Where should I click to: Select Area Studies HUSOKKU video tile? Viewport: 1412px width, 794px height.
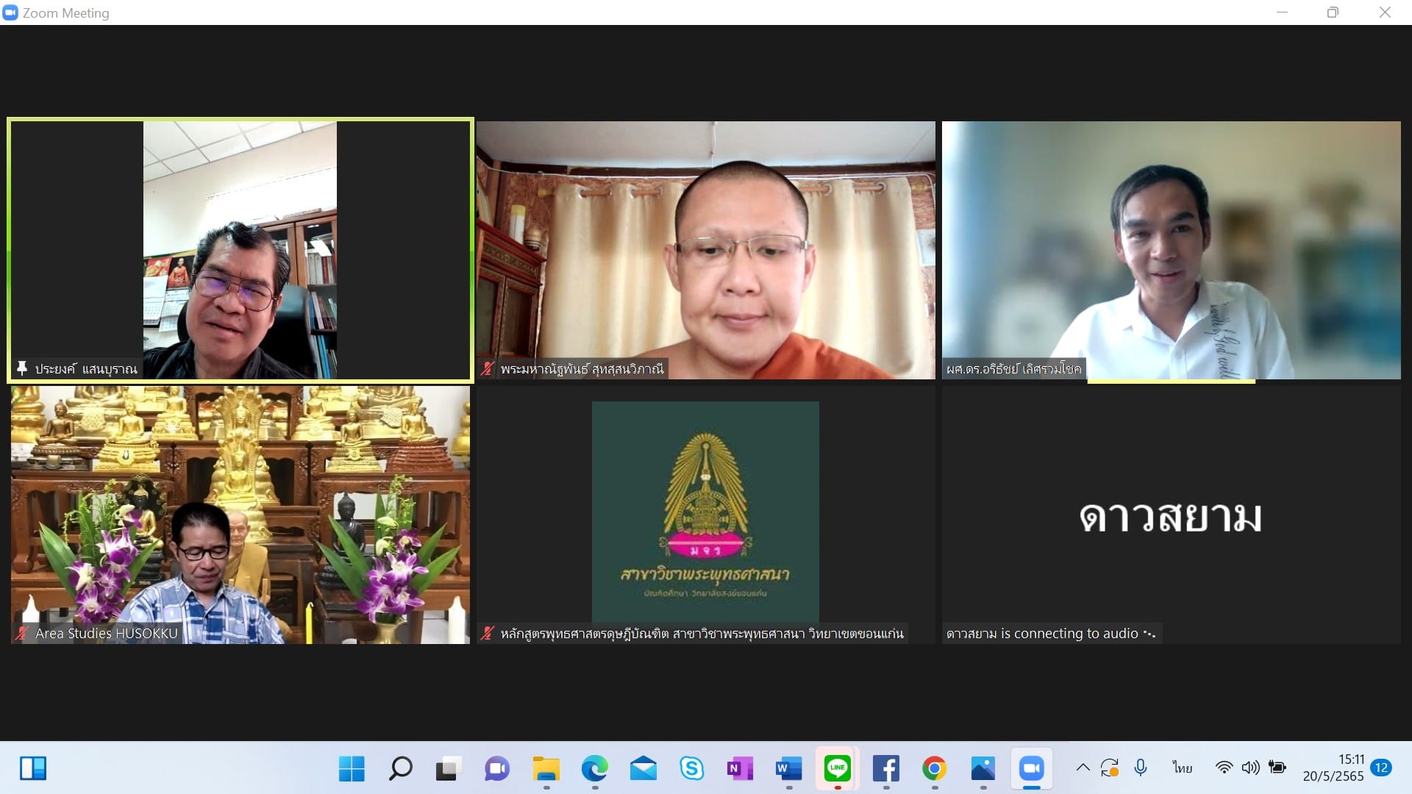coord(240,515)
